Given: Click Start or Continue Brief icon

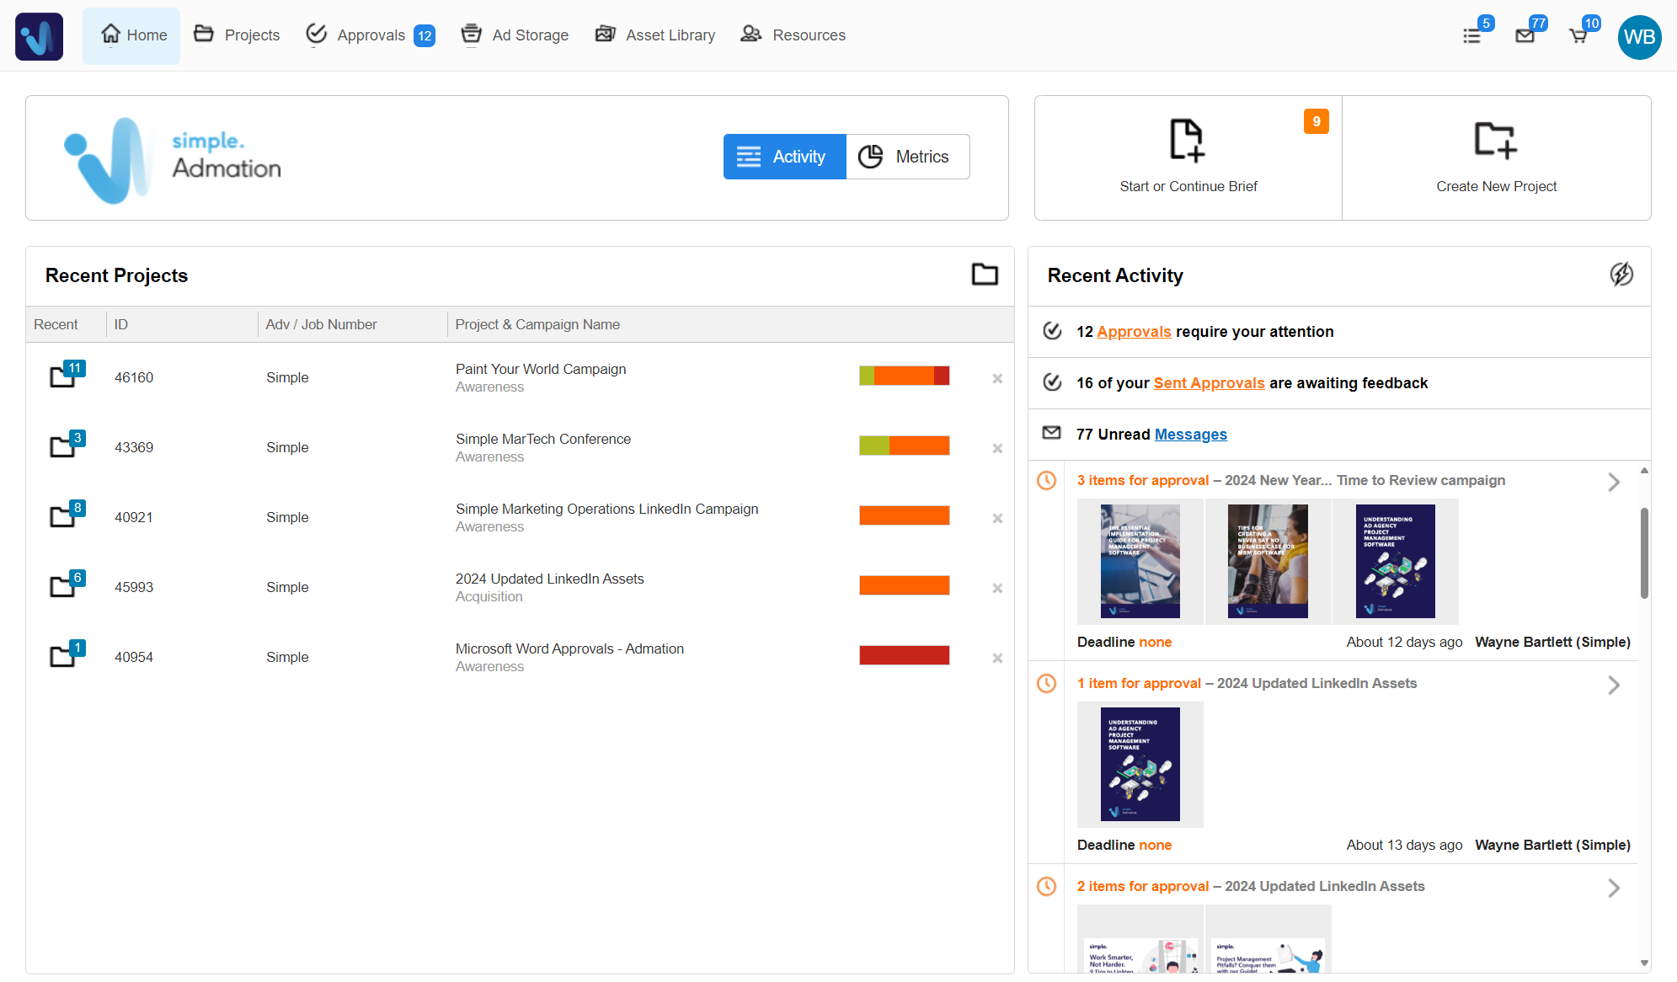Looking at the screenshot, I should [x=1188, y=140].
